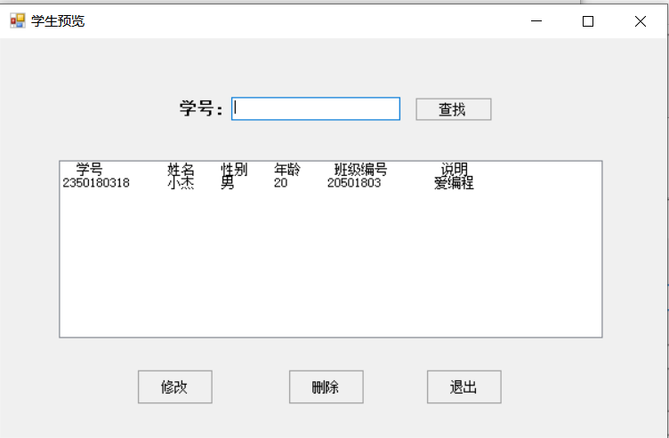This screenshot has height=438, width=669.
Task: Click the age value 20
Action: click(x=281, y=183)
